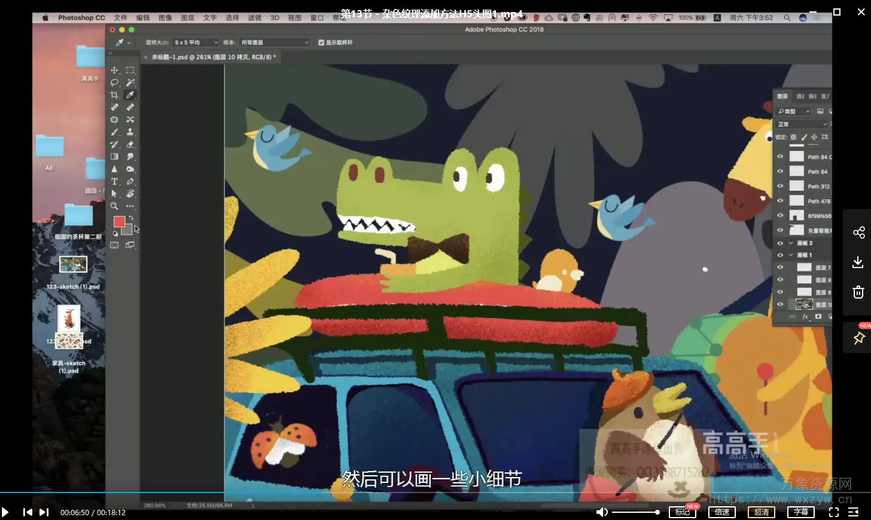
Task: Click the 字幕 subtitle button
Action: coord(801,512)
